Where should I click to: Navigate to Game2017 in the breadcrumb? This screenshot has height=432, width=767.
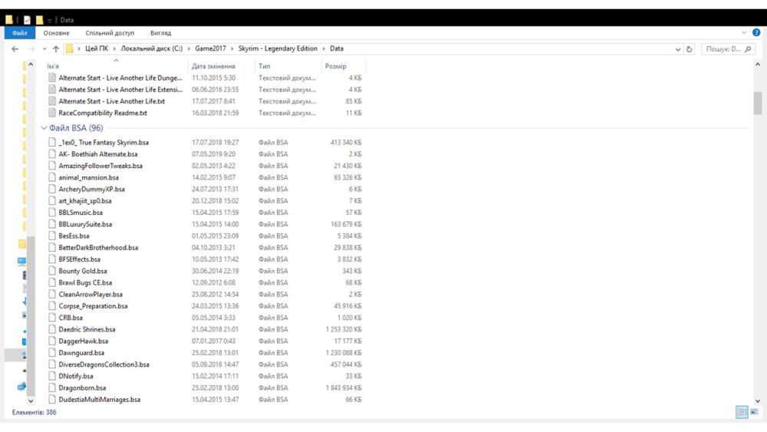210,48
